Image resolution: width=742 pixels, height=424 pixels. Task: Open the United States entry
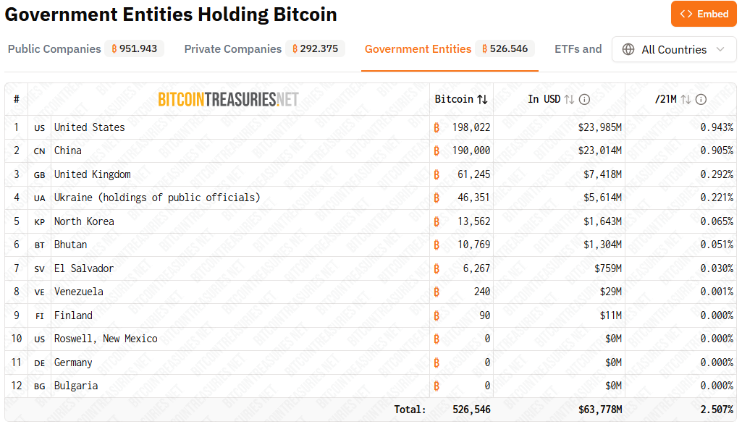click(x=90, y=127)
